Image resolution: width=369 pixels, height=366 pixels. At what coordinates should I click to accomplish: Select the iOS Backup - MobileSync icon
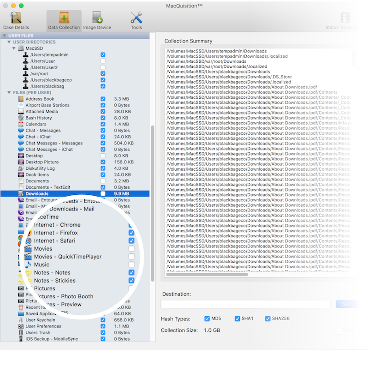[21, 339]
